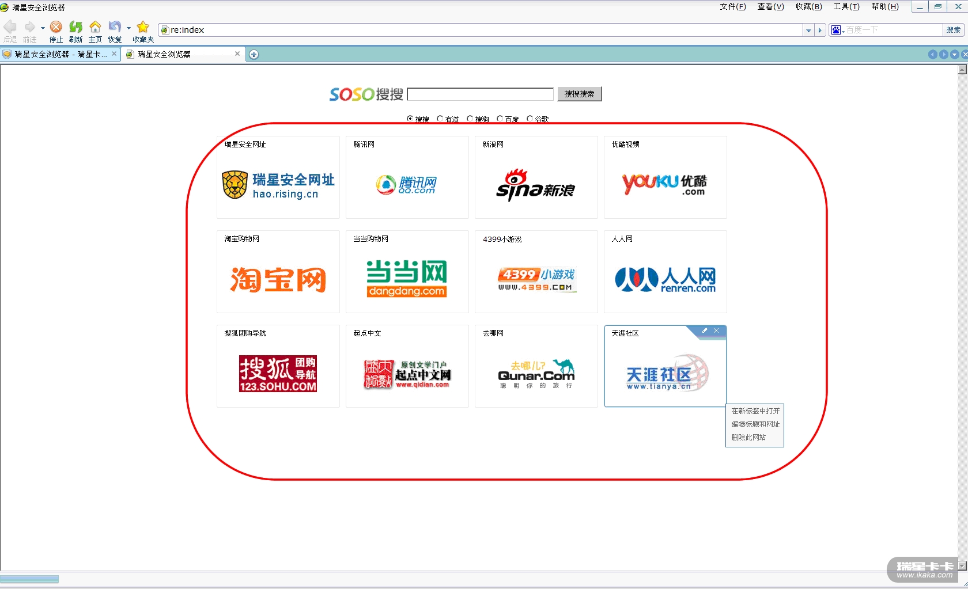This screenshot has width=968, height=589.
Task: Open the 优酷视频 speed-dial tile
Action: click(665, 177)
